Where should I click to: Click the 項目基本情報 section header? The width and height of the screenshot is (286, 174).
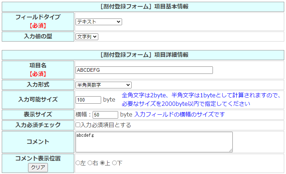[143, 6]
